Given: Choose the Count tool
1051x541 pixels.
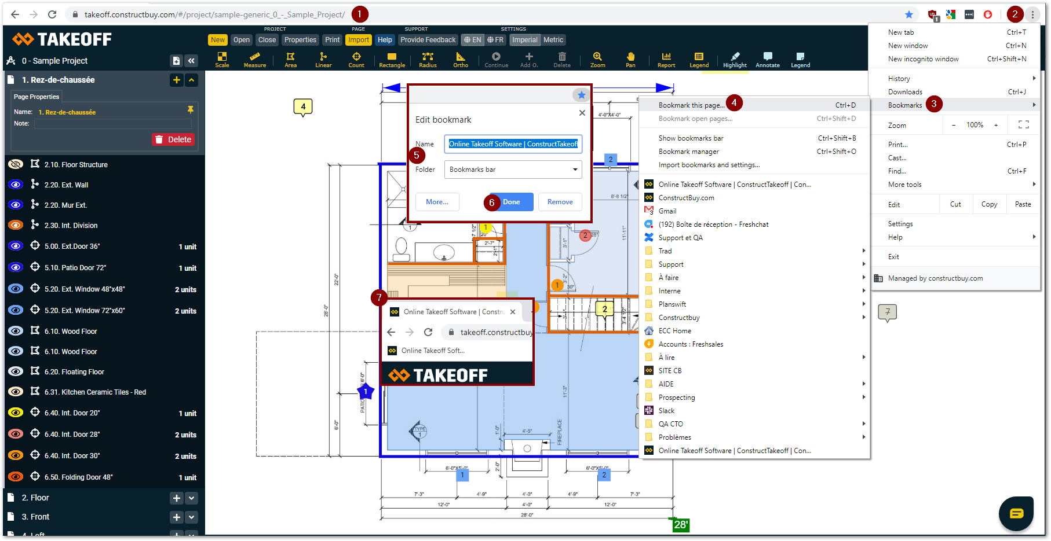Looking at the screenshot, I should pyautogui.click(x=356, y=59).
